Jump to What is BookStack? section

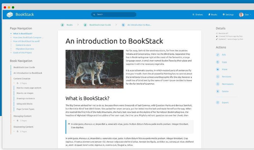tap(23, 34)
